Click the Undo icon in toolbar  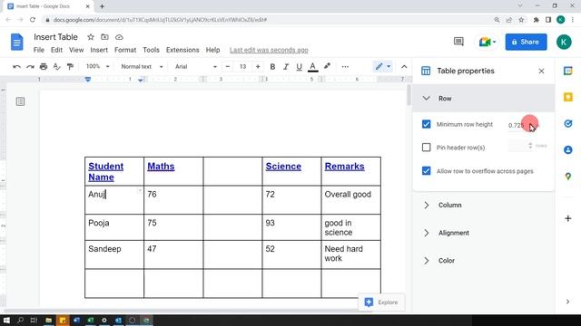(16, 67)
